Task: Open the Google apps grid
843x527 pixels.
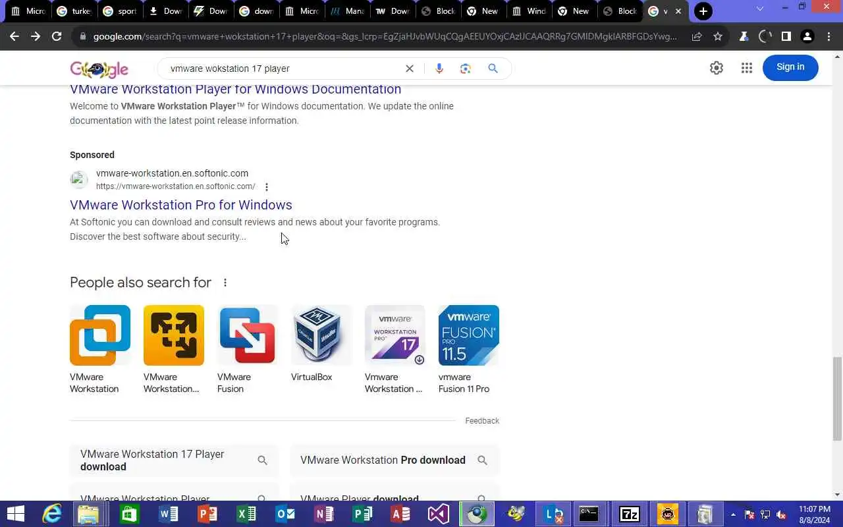Action: 746,68
